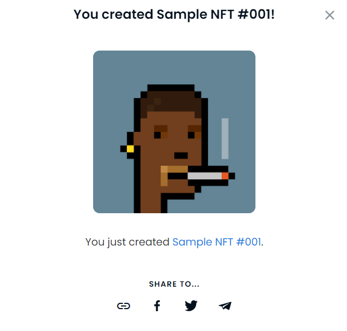Click the 'You just created' text
The width and height of the screenshot is (347, 331).
click(x=127, y=242)
